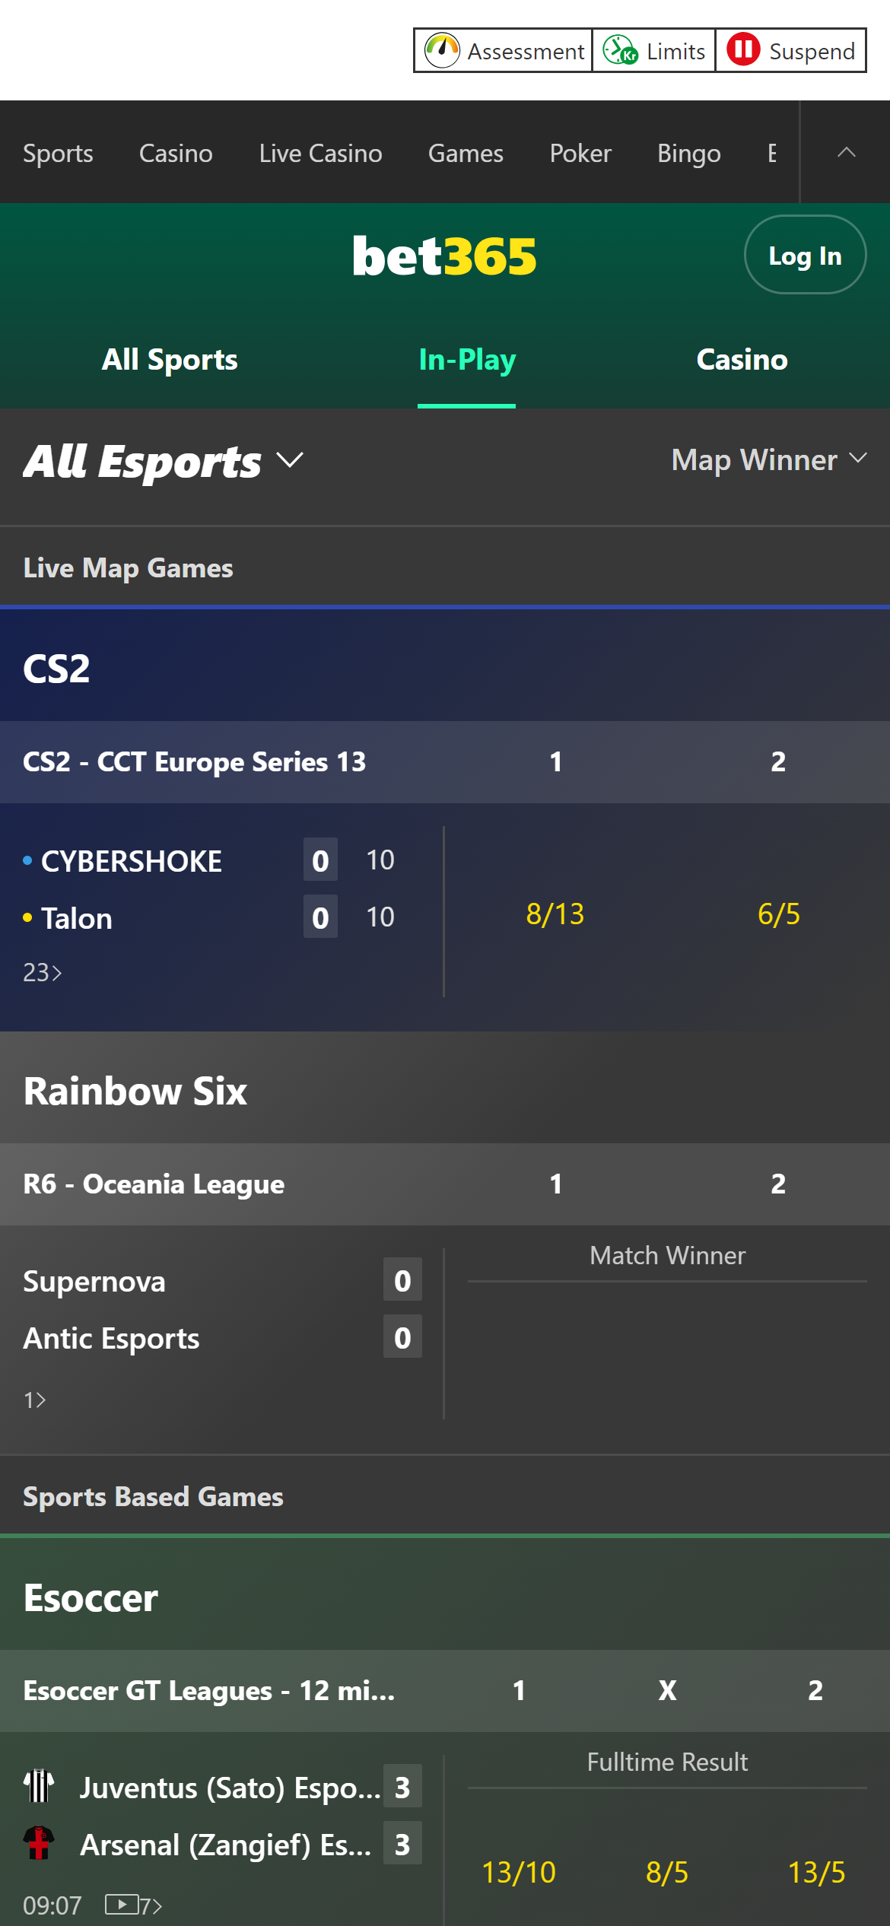Click the Log In button
890x1926 pixels.
pyautogui.click(x=805, y=255)
